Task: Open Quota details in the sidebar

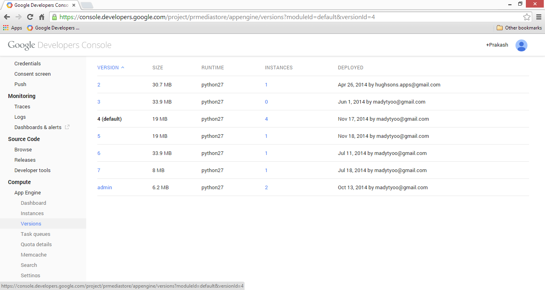Action: tap(36, 245)
